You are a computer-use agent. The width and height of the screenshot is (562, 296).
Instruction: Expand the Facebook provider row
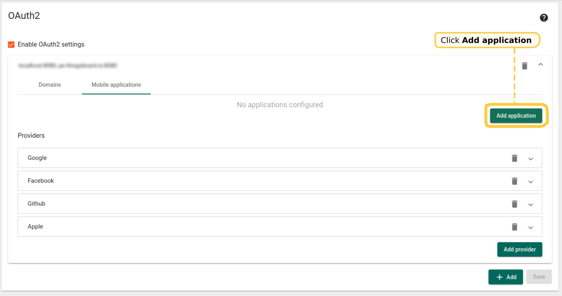531,182
